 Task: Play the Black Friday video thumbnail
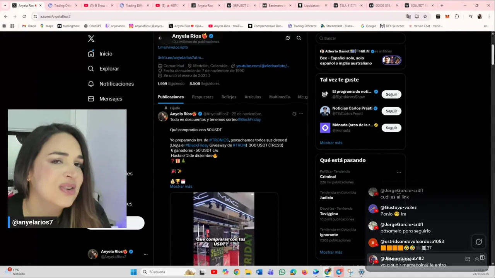coord(224,229)
